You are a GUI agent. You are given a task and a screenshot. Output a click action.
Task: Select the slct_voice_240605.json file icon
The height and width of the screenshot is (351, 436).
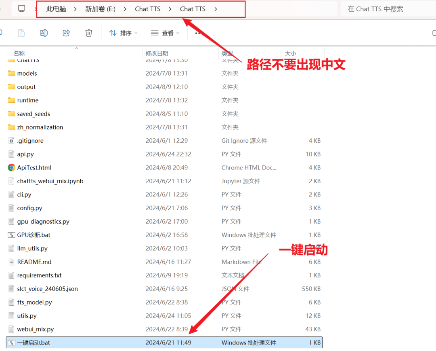tap(11, 289)
